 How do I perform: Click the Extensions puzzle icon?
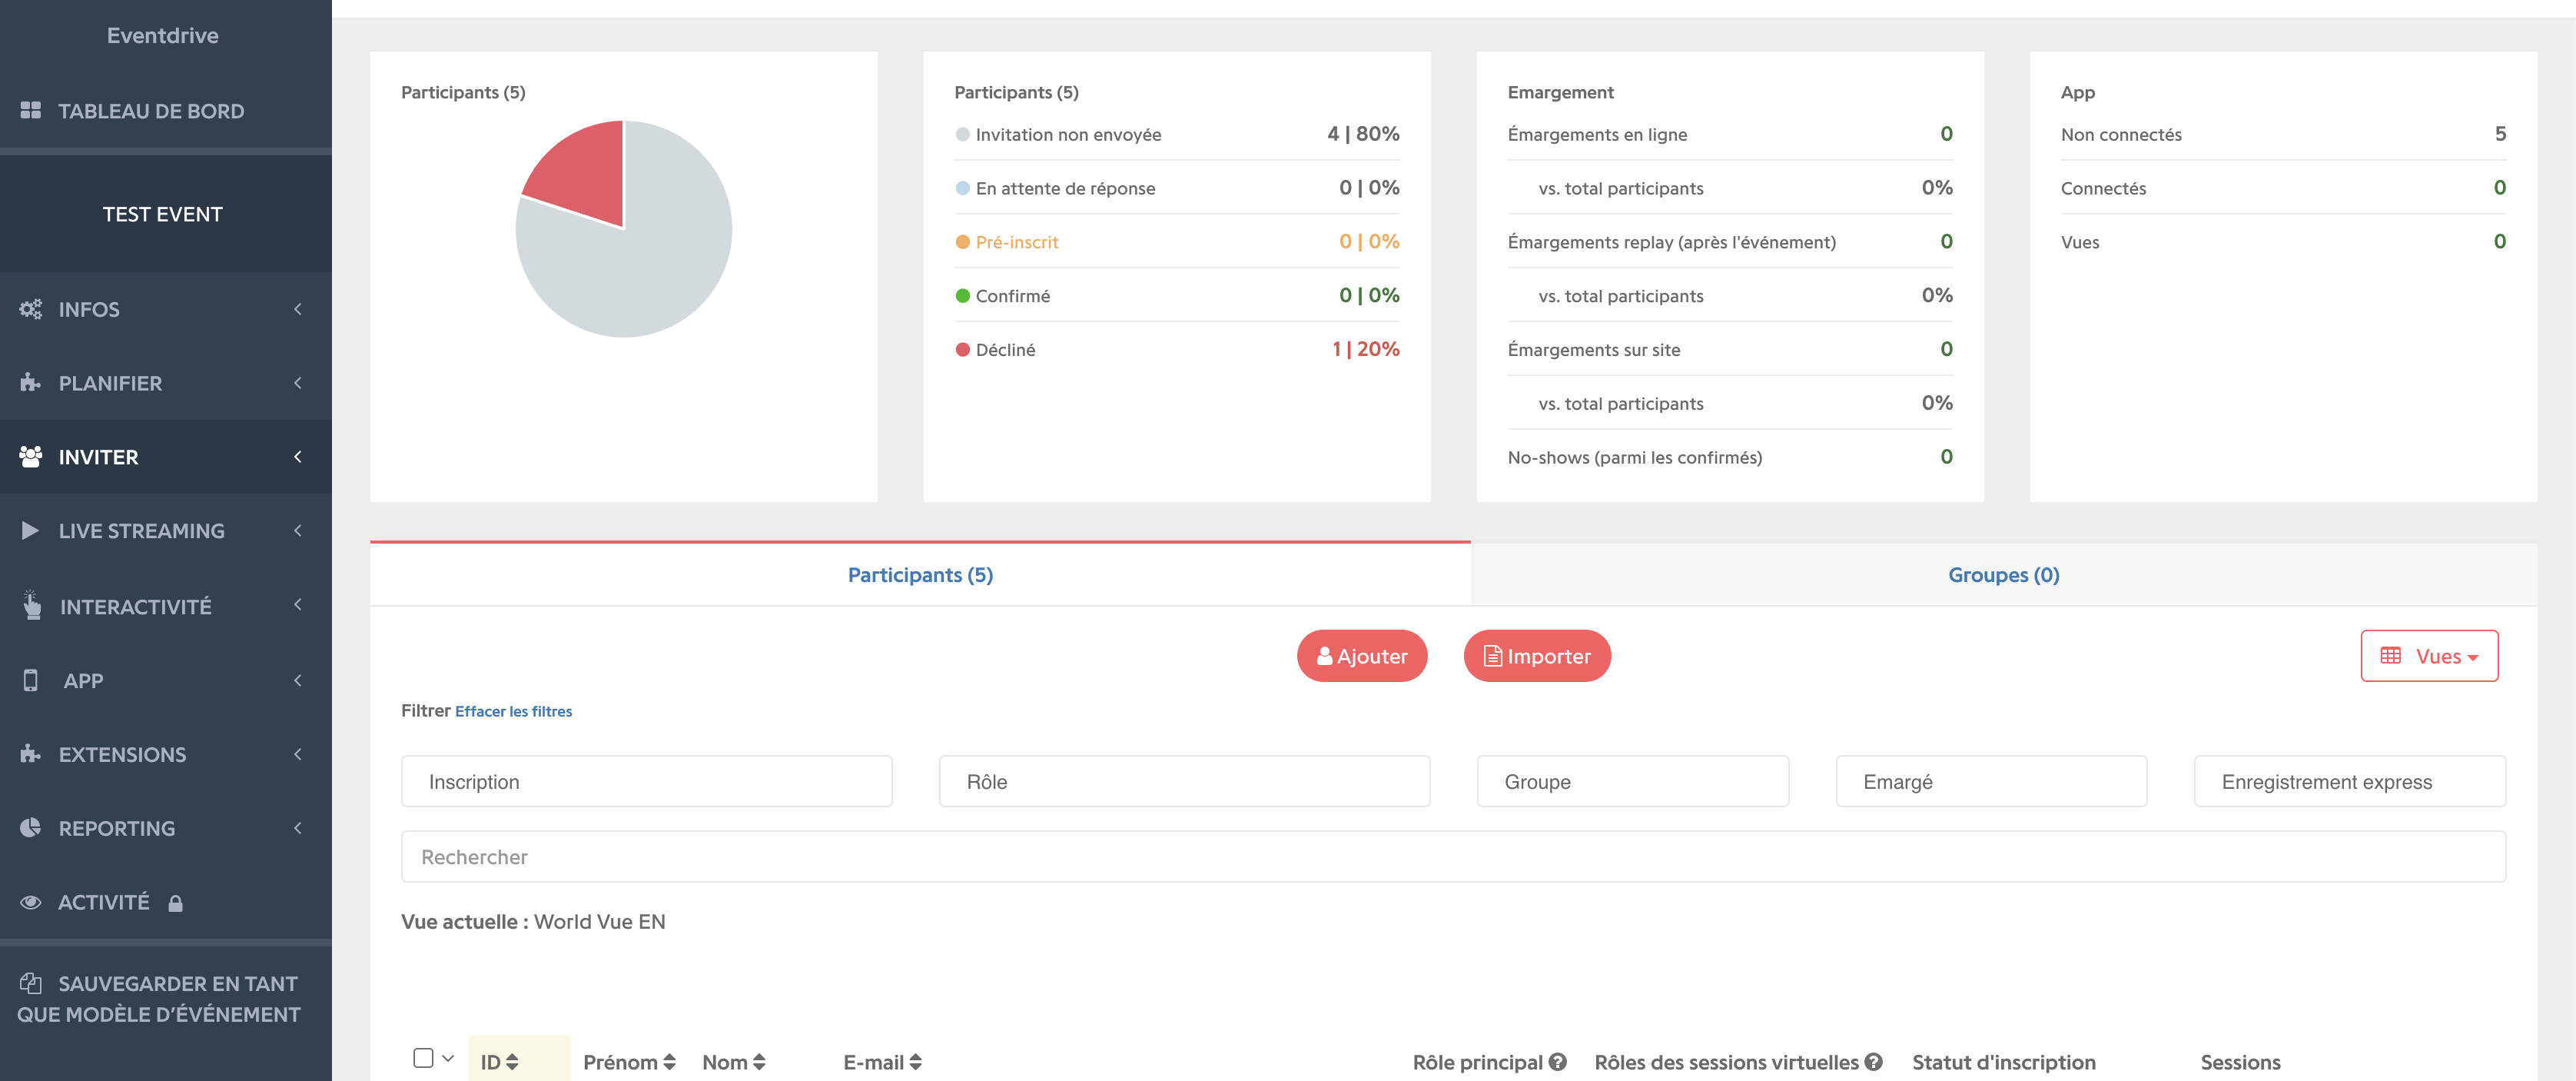tap(31, 754)
